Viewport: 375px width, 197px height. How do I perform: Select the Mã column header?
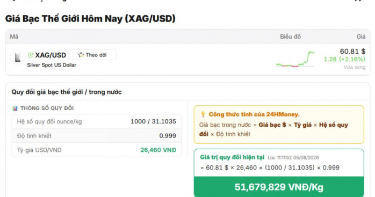pyautogui.click(x=14, y=37)
